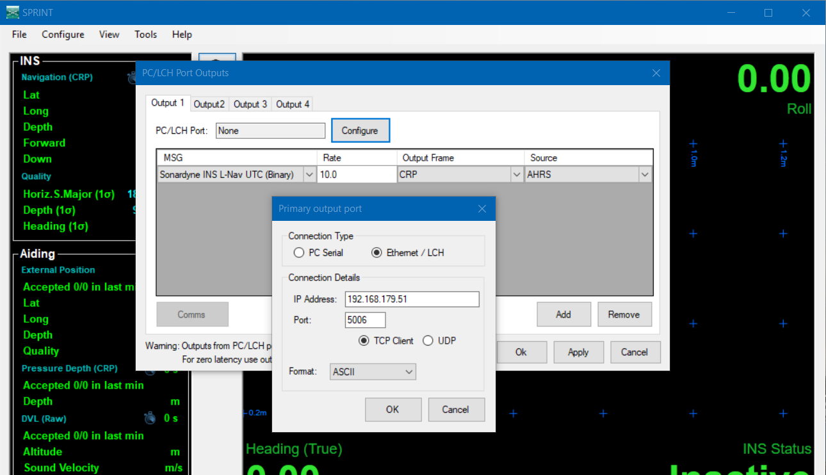Open the Configure menu
This screenshot has width=826, height=475.
pyautogui.click(x=63, y=35)
